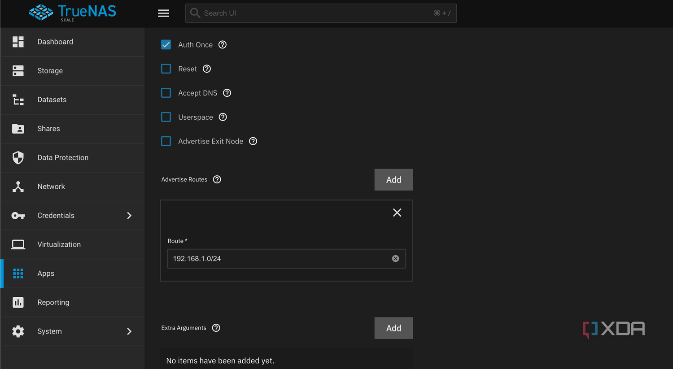673x369 pixels.
Task: Click the Shares folder icon
Action: pos(18,129)
